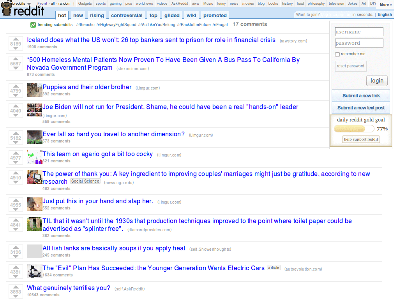Downvote the slap her post

click(16, 209)
